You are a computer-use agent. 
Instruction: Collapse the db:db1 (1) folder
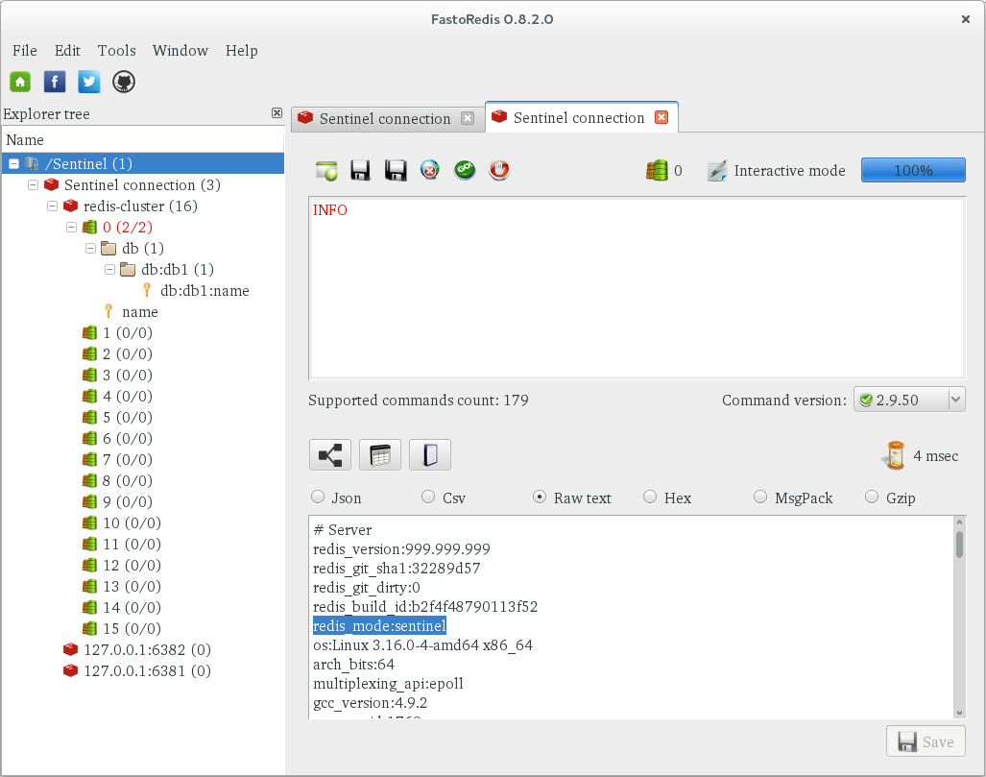point(110,269)
